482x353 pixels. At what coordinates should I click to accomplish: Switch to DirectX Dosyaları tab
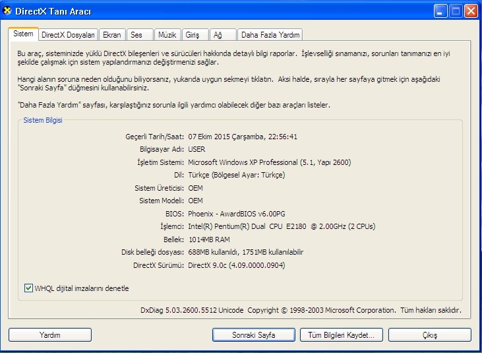pos(68,35)
